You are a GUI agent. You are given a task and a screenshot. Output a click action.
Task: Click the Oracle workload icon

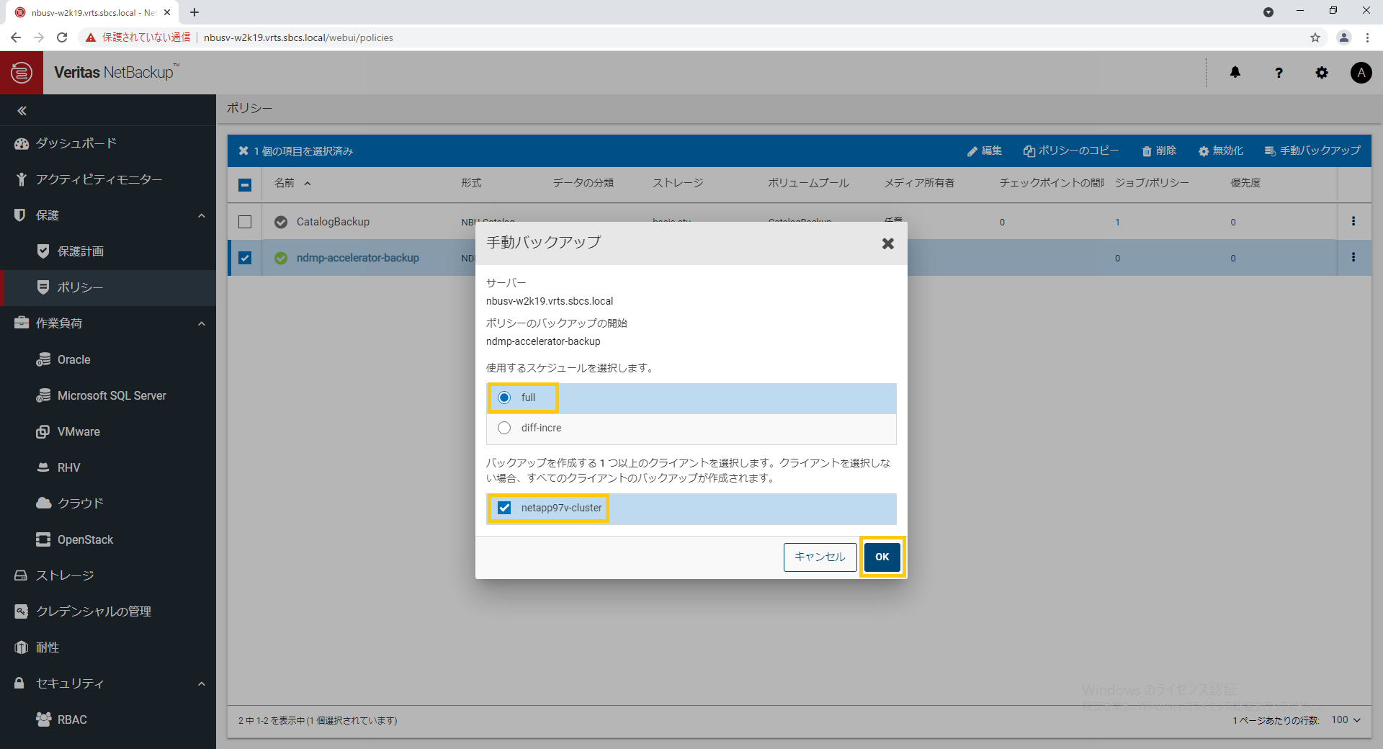43,359
